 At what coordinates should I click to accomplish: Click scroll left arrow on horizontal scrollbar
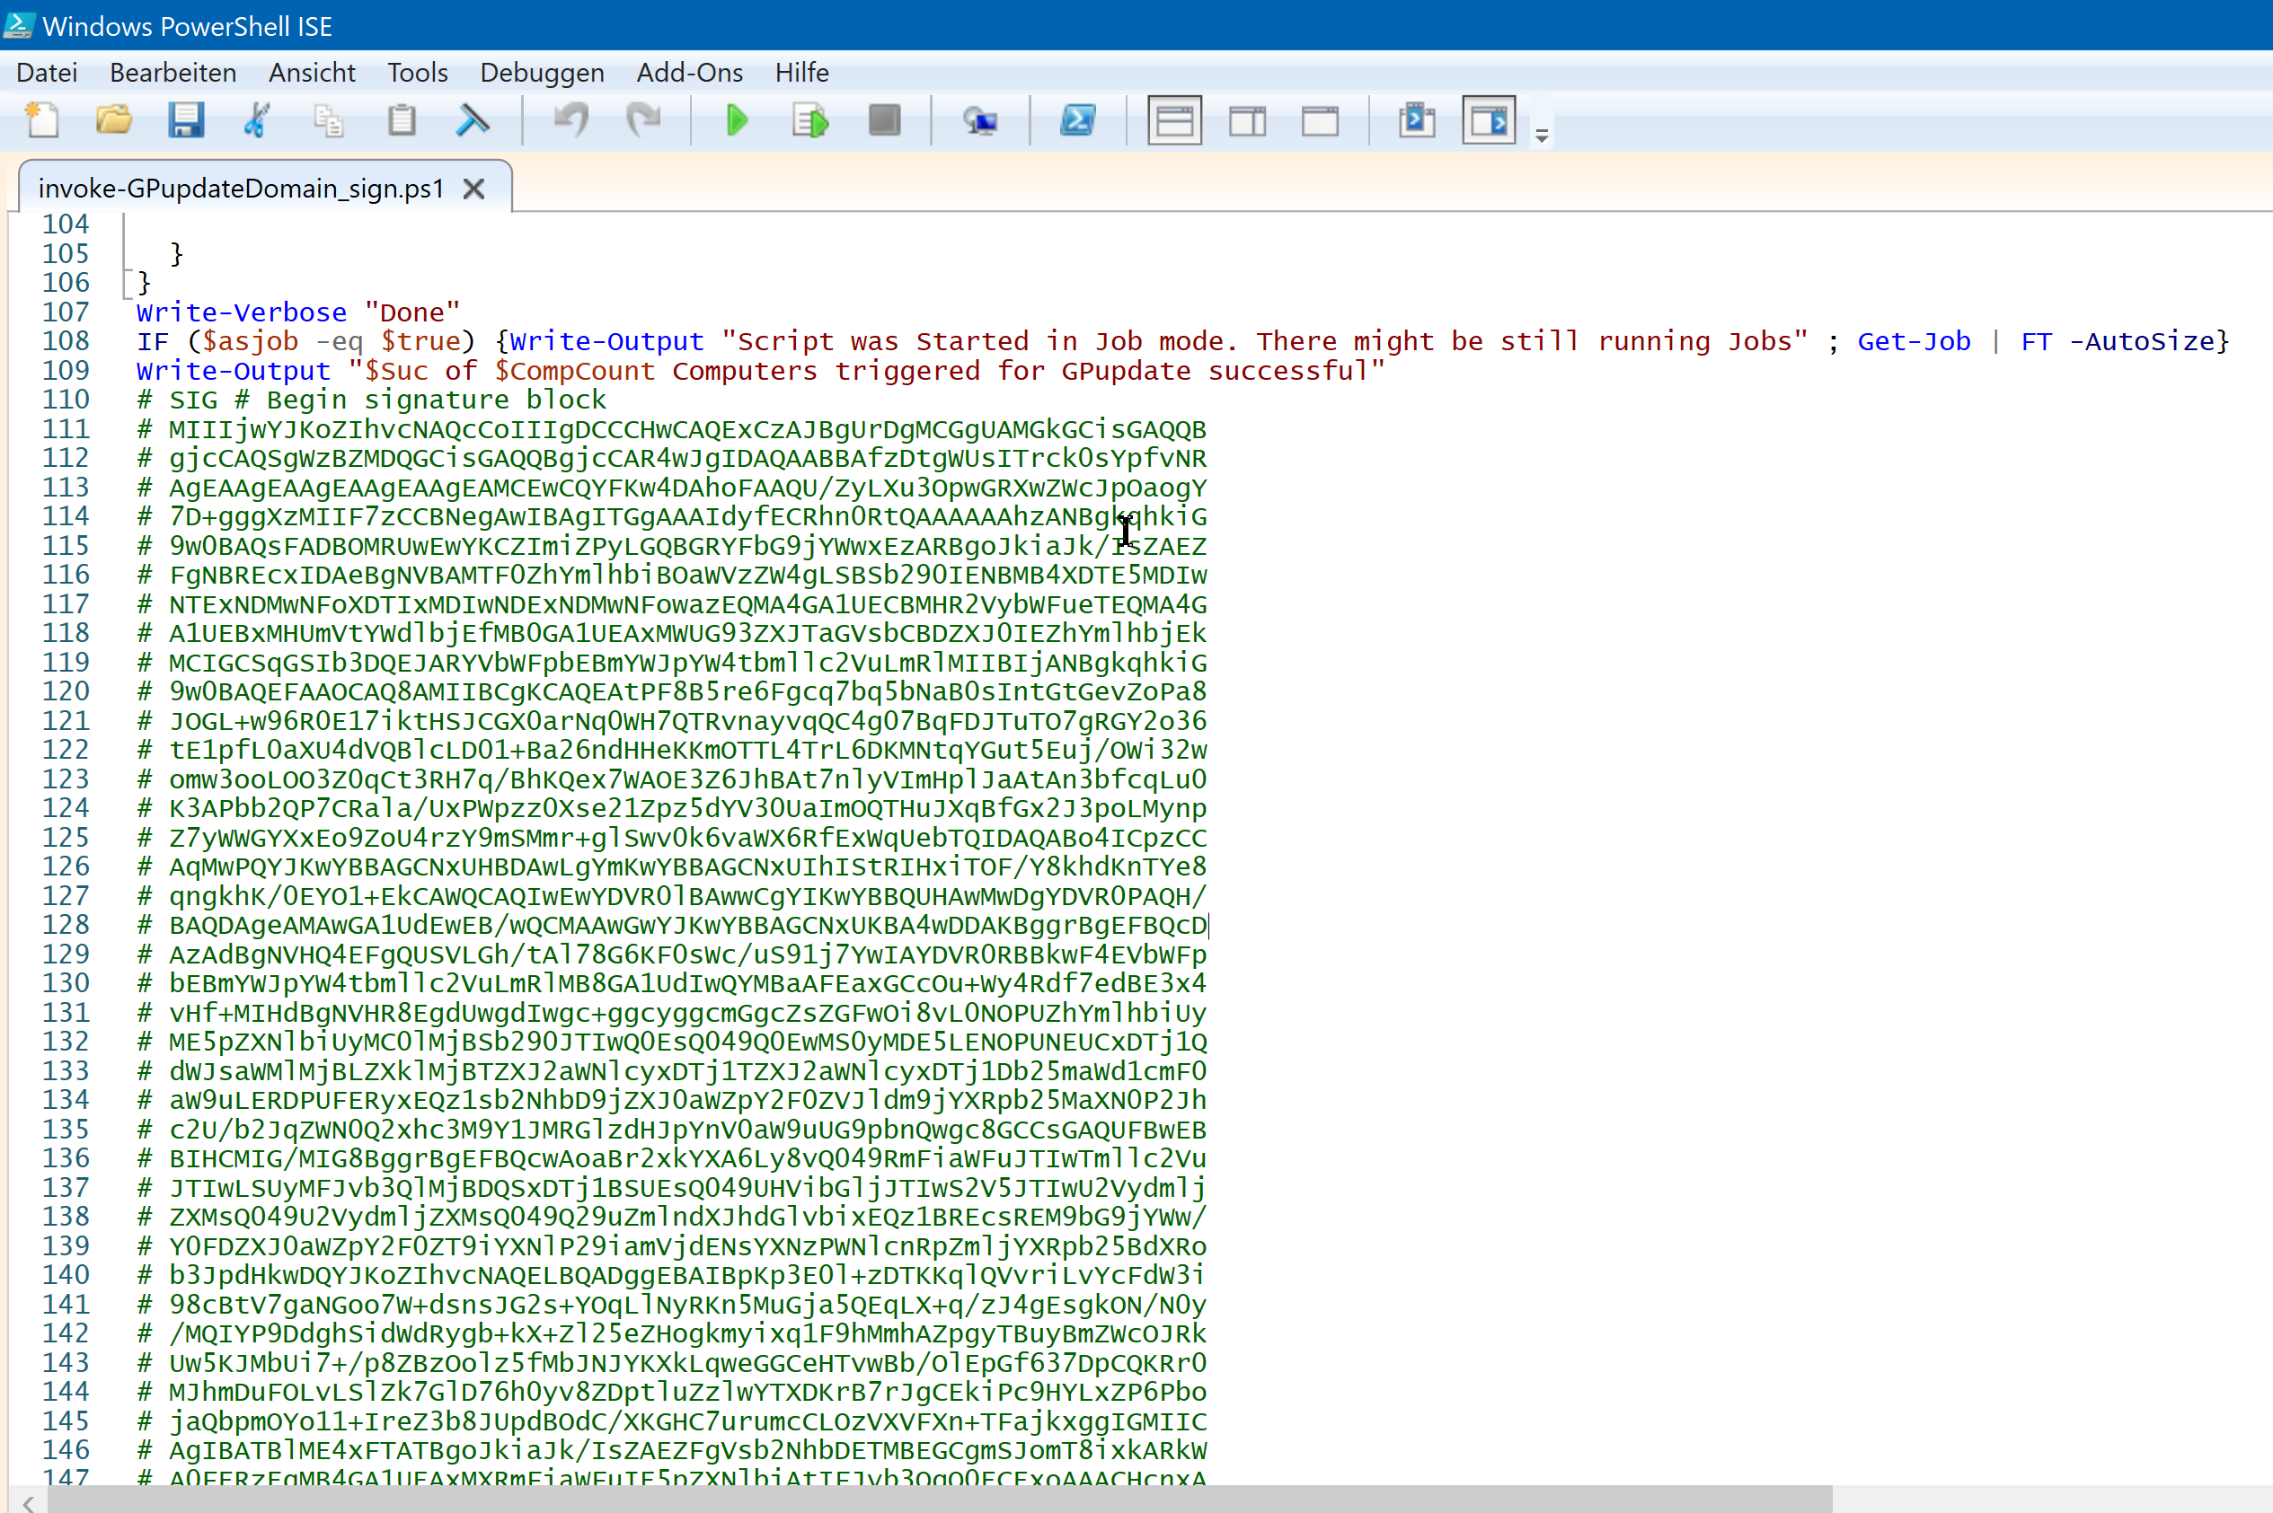click(29, 1501)
